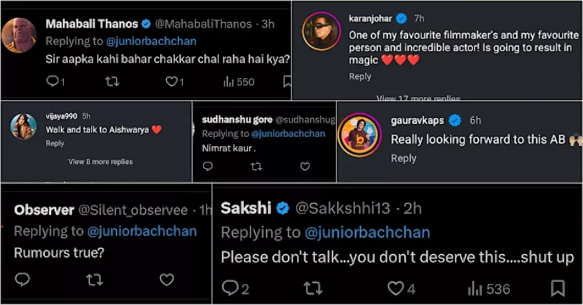This screenshot has height=305, width=583.
Task: Bookmark Sakshi's tweet
Action: (x=557, y=289)
